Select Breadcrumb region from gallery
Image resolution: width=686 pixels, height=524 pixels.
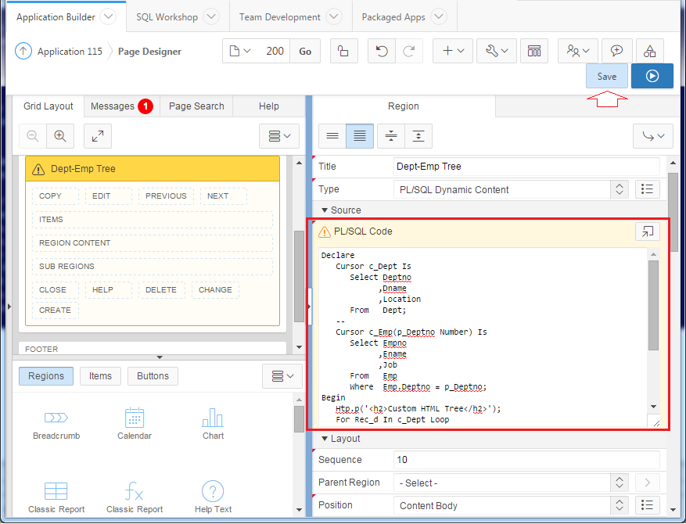click(x=56, y=424)
